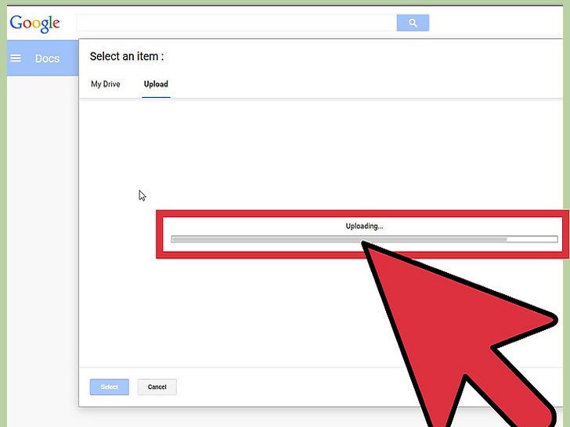Focus the Google search input box
Screen dimensions: 570x427
coord(236,23)
